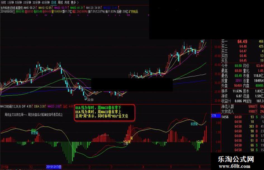Click the 总量 value 184954

259,81
